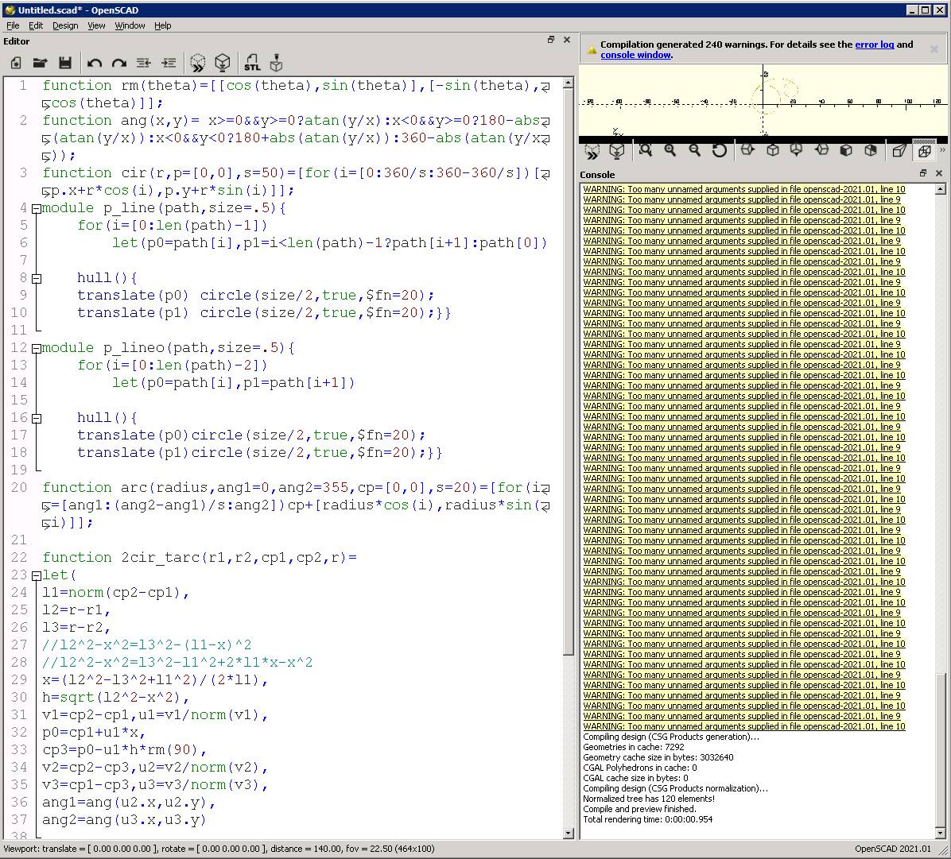Collapse the let( block at line 23
Image resolution: width=951 pixels, height=859 pixels.
36,575
